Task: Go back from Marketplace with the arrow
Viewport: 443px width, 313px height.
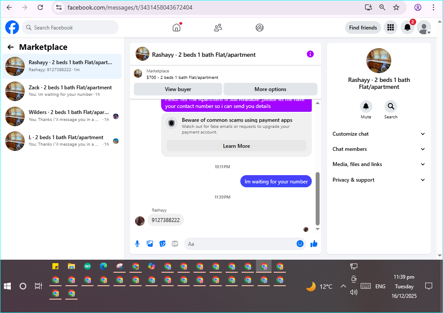Action: [10, 47]
